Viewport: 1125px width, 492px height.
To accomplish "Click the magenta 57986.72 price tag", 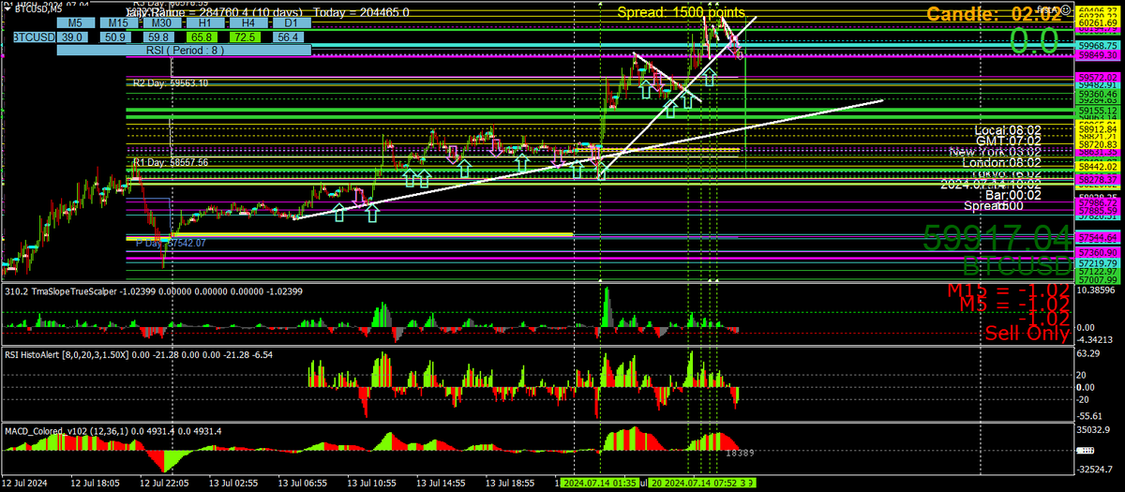I will 1098,202.
